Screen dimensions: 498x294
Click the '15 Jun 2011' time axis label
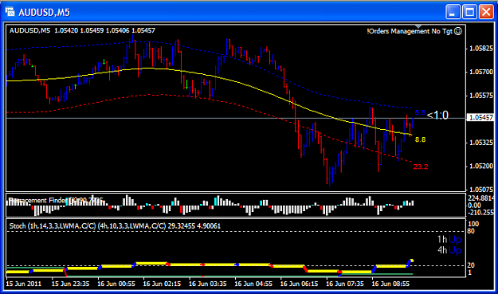[24, 284]
